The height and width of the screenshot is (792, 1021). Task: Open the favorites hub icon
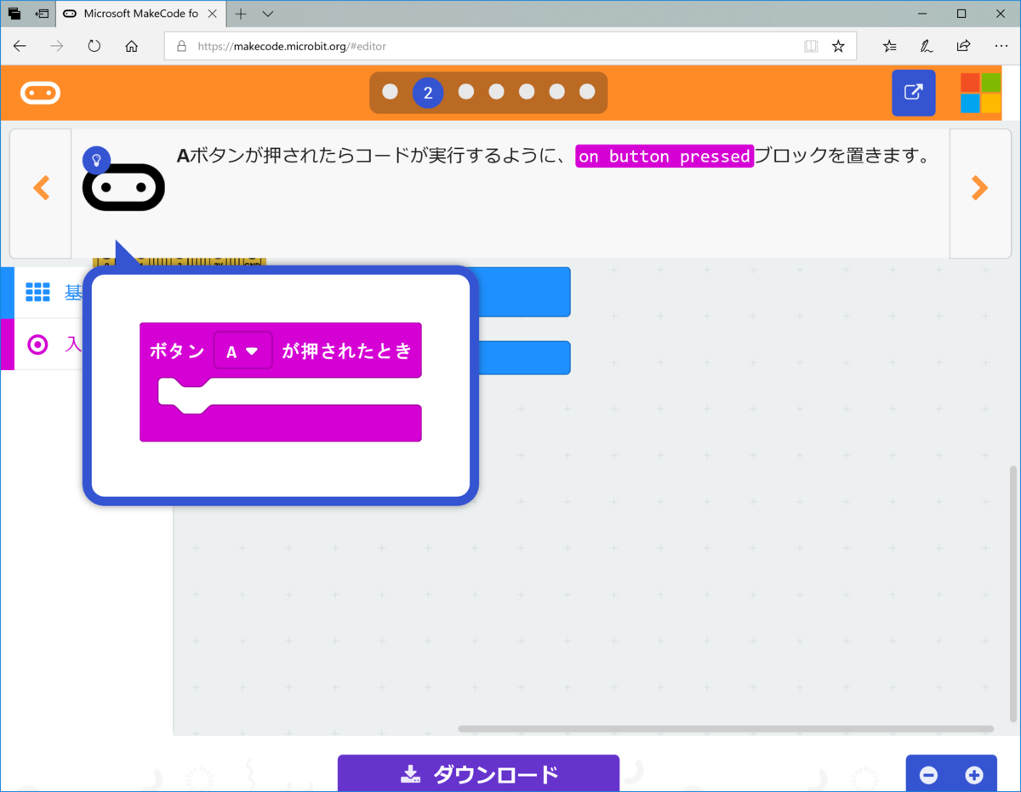click(889, 46)
